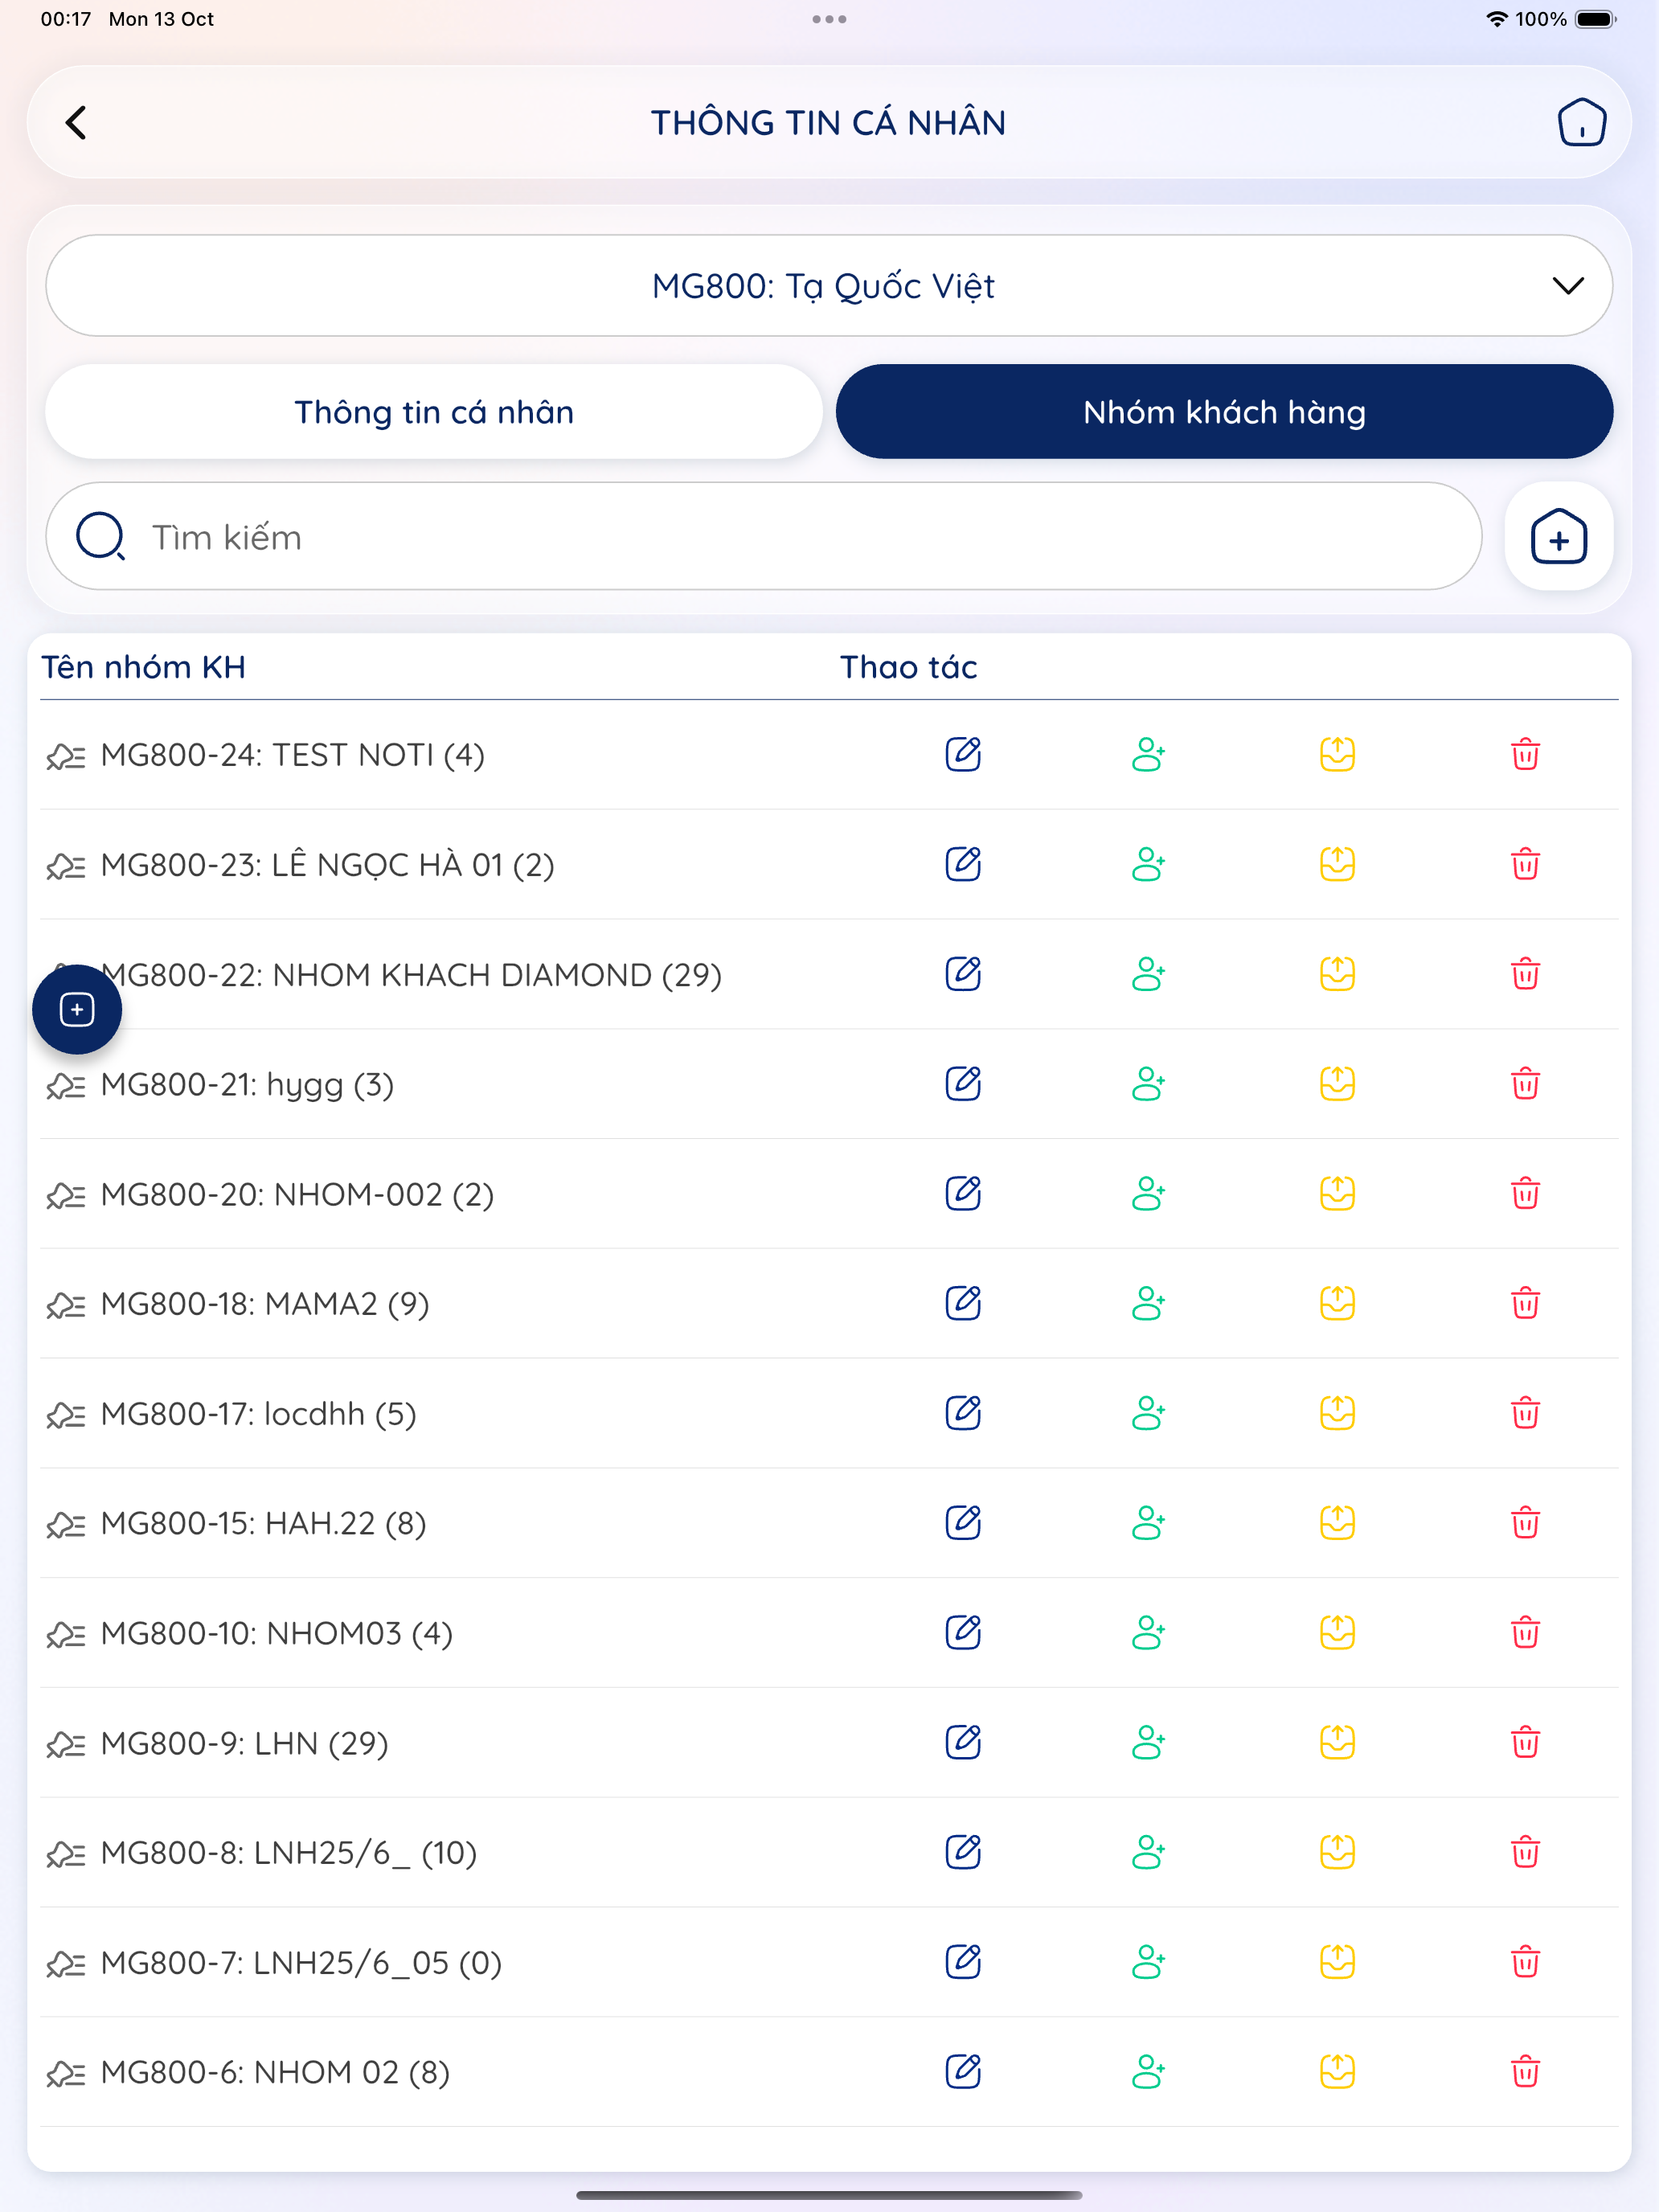
Task: Tap the three dots at top center
Action: click(x=829, y=19)
